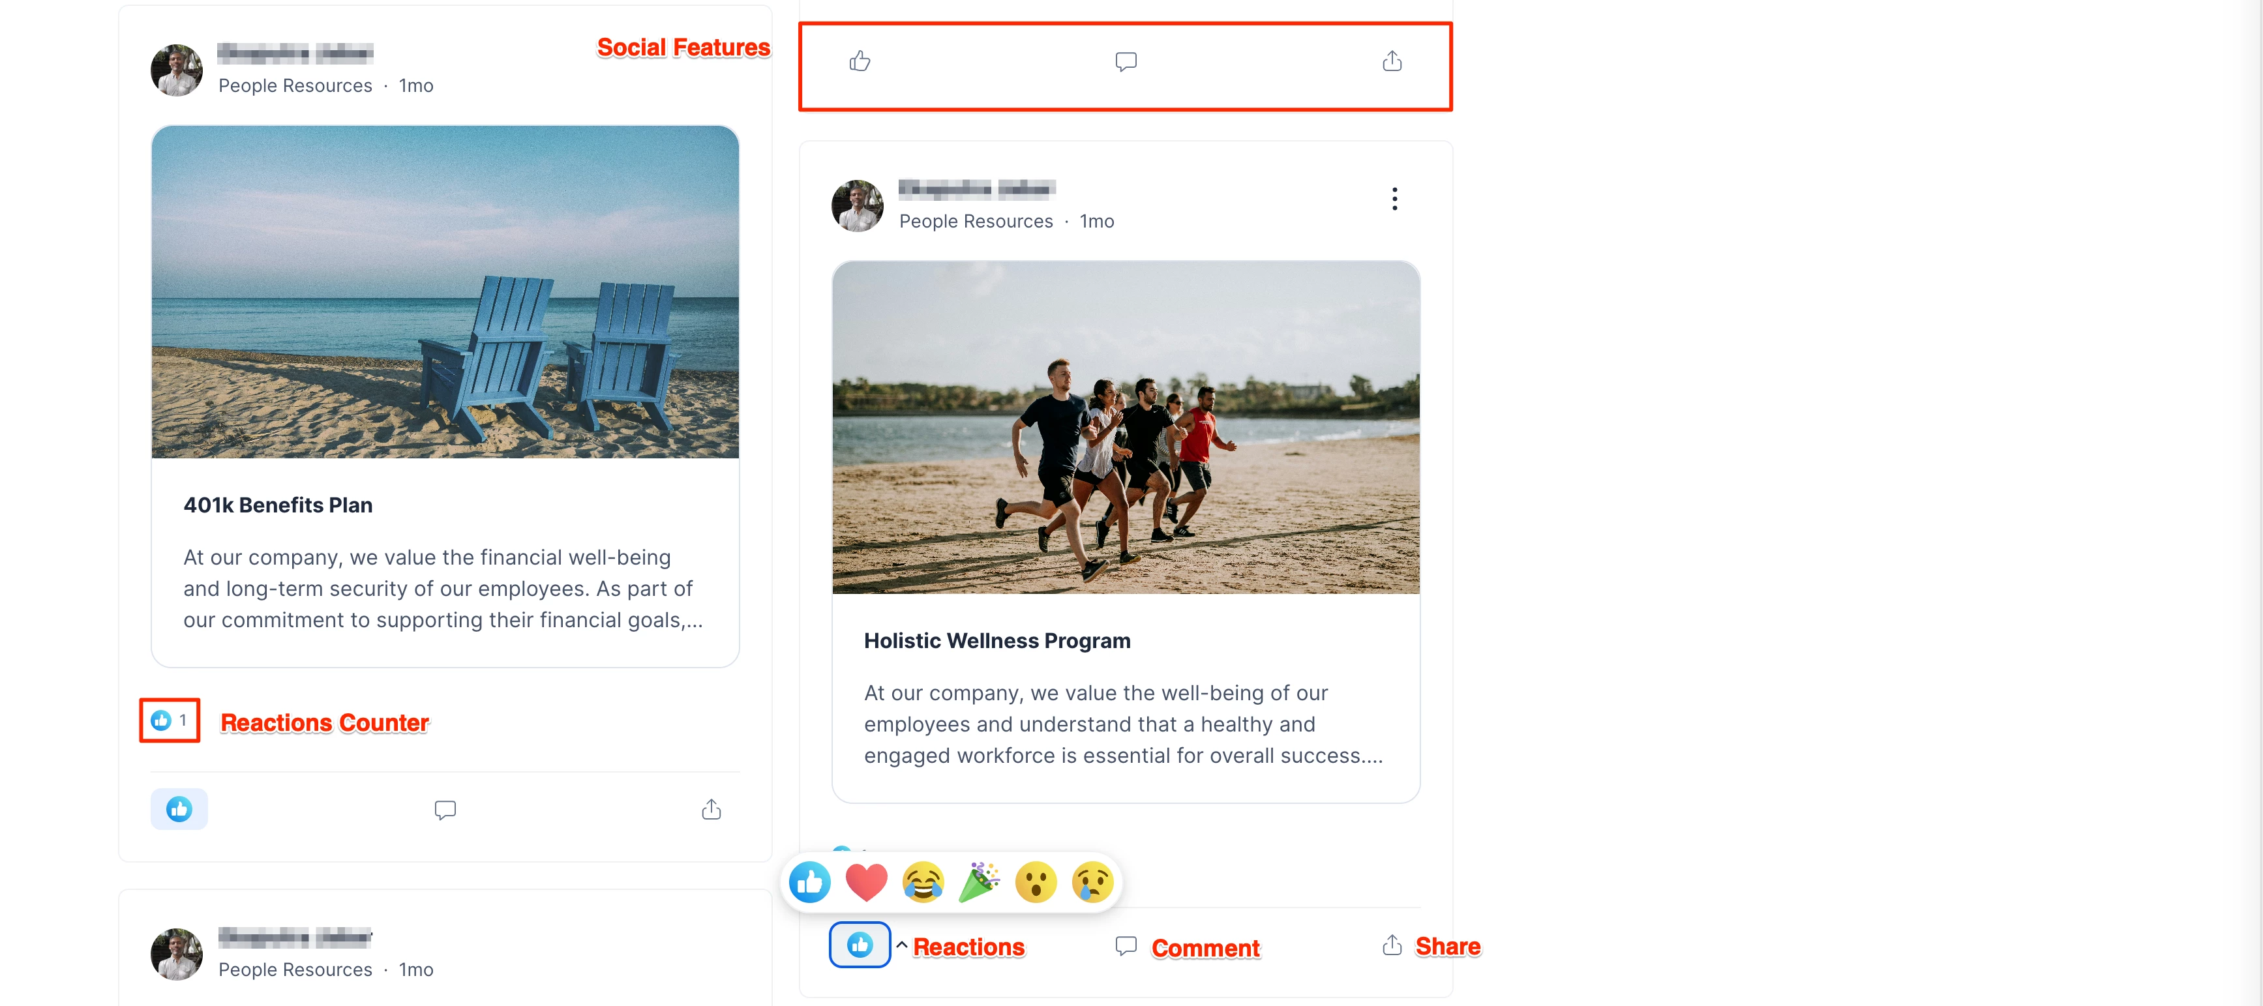Open comments on the 401k Benefits Plan post
The width and height of the screenshot is (2263, 1006).
click(x=445, y=810)
